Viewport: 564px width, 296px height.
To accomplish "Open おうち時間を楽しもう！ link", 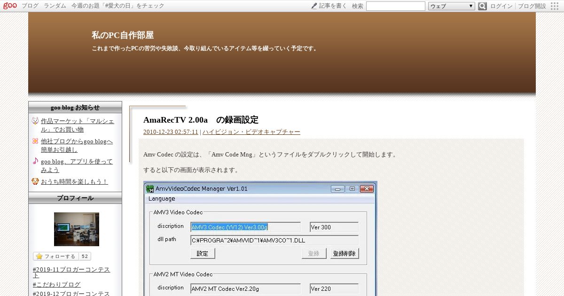I will point(74,181).
